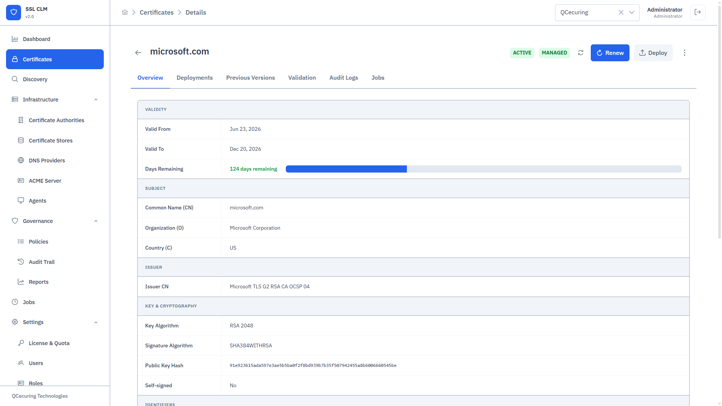Viewport: 722px width, 406px height.
Task: Click the Certificates breadcrumb link
Action: [156, 12]
